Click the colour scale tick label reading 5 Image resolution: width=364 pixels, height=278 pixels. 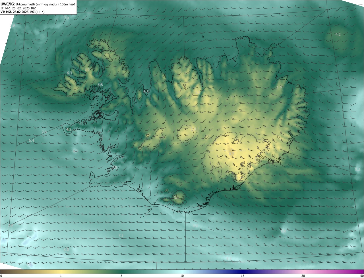pos(121,276)
